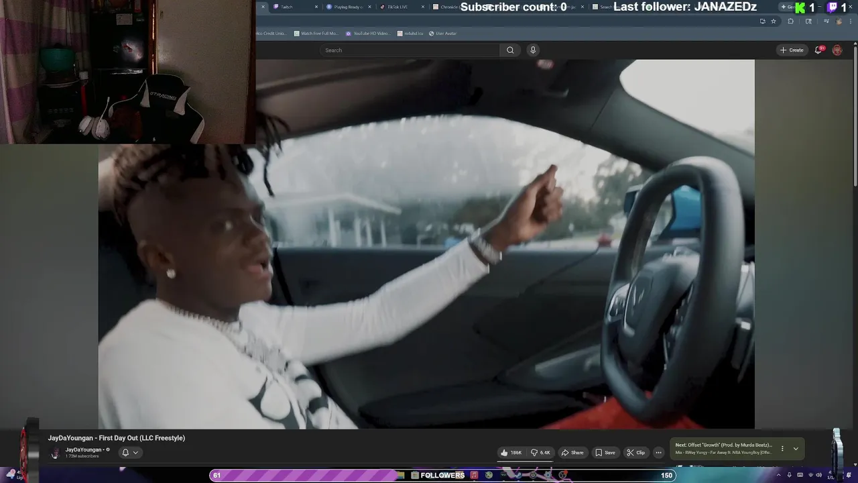Screen dimensions: 858x483
Task: Show hidden system tray icons chevron
Action: pos(779,475)
